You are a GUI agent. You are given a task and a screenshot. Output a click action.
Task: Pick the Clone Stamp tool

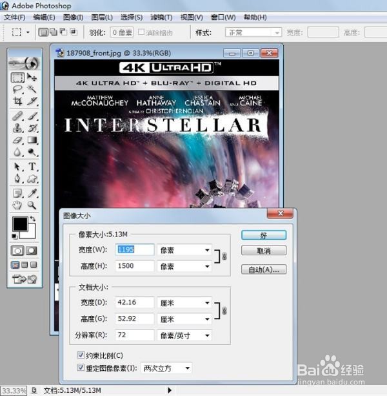coord(17,128)
